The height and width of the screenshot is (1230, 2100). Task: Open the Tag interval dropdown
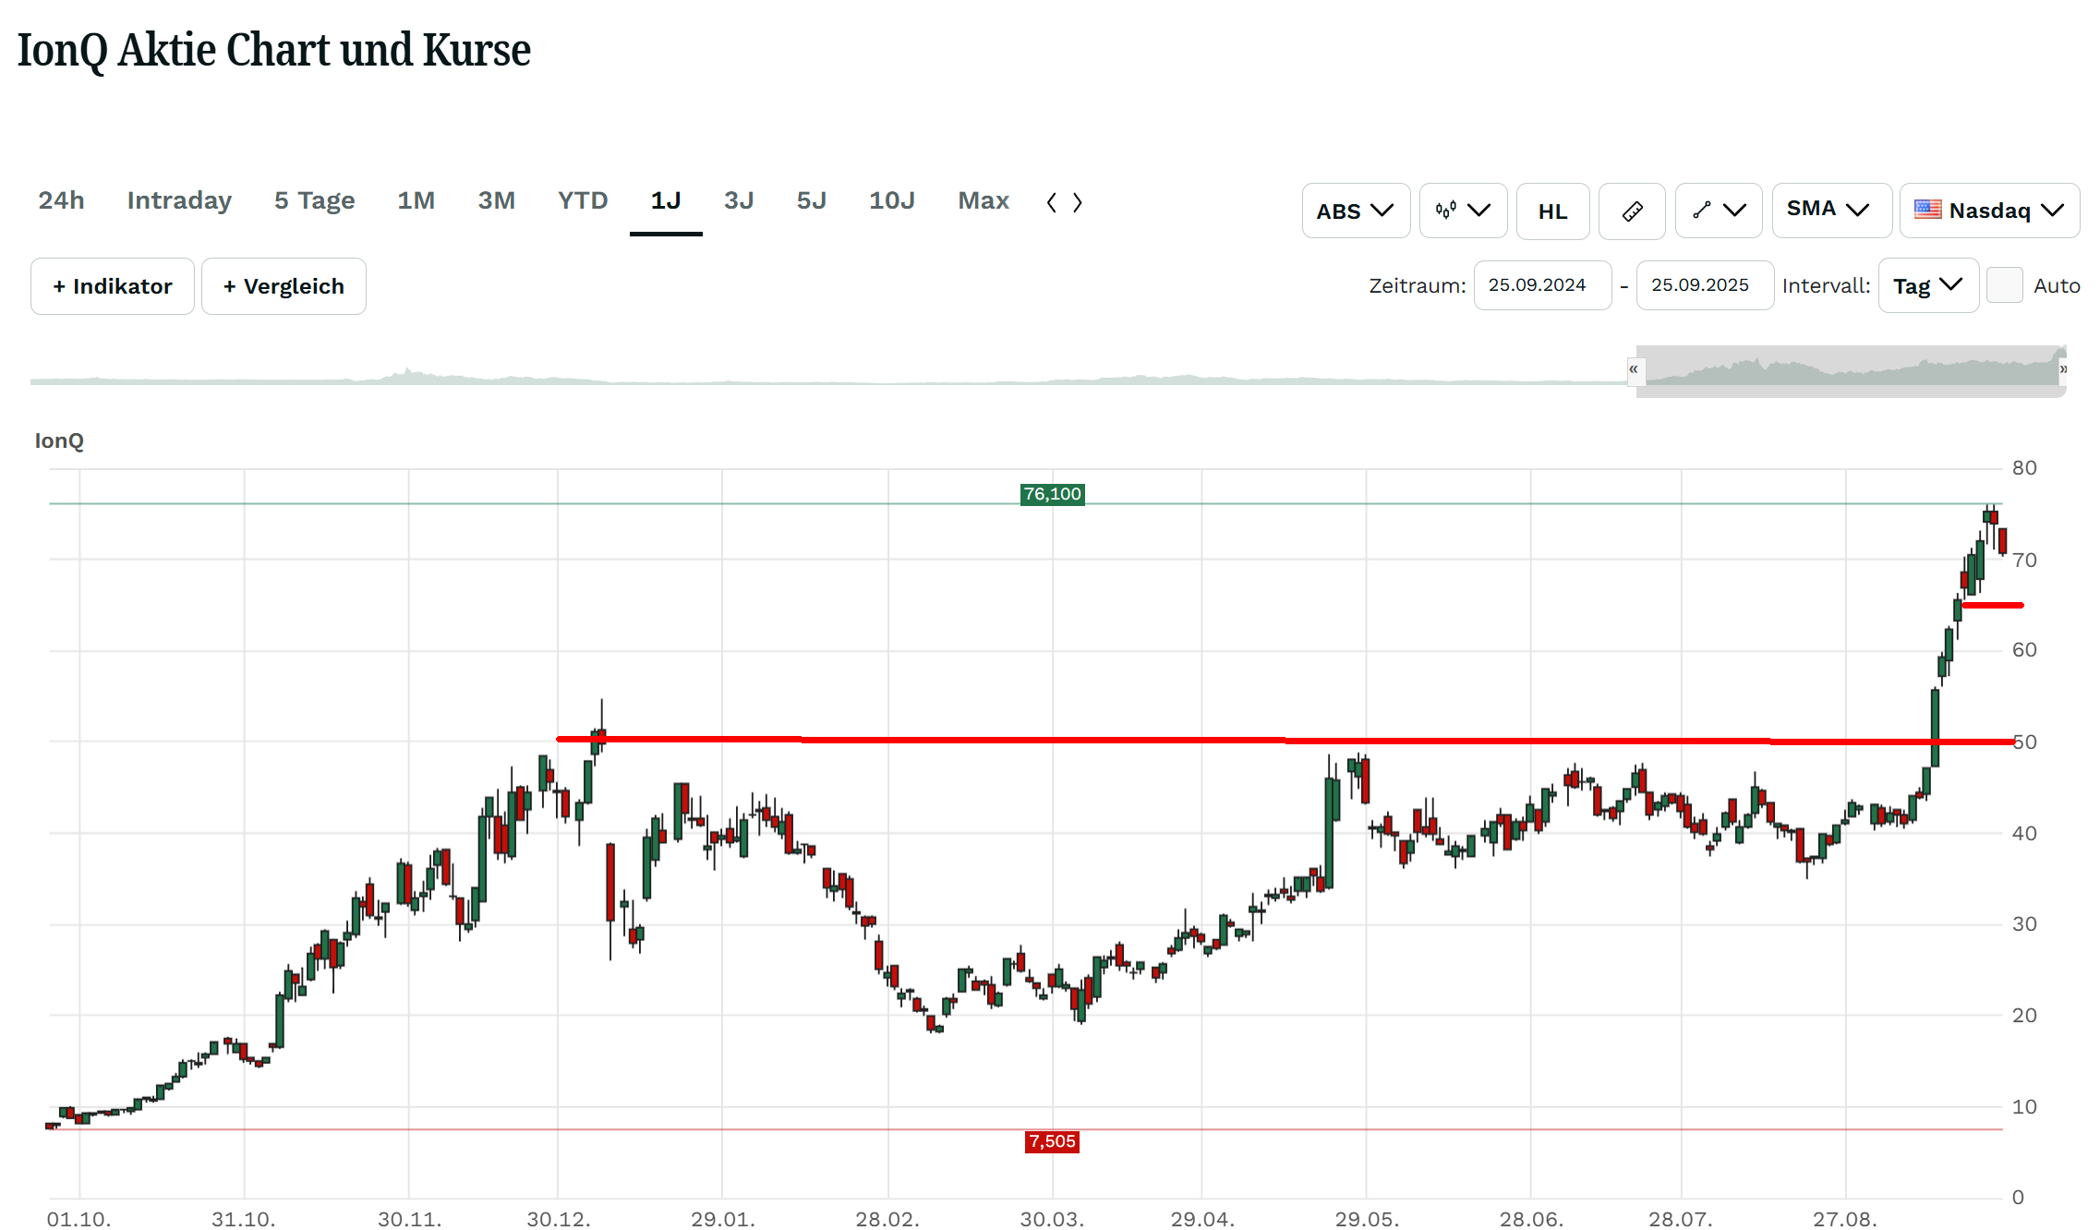[1928, 285]
